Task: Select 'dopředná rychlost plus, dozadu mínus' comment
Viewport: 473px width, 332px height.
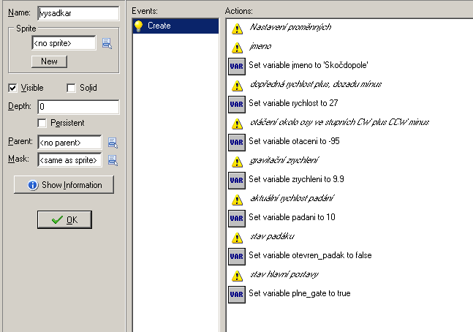Action: click(316, 84)
